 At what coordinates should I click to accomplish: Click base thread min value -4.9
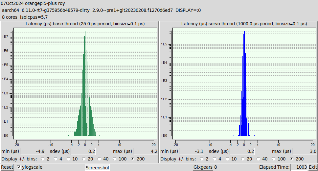(33, 151)
